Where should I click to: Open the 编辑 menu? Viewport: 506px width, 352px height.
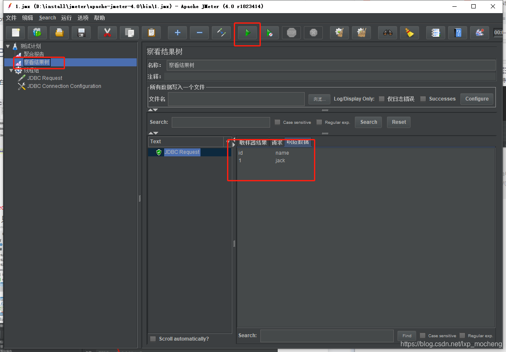27,18
